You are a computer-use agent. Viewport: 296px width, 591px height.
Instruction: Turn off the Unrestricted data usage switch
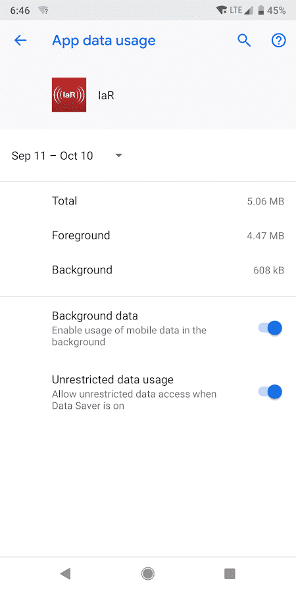(270, 392)
